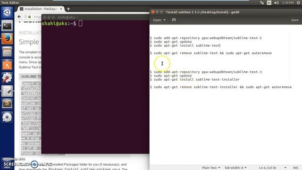
Task: Open the gedit Open file button
Action: (x=157, y=20)
